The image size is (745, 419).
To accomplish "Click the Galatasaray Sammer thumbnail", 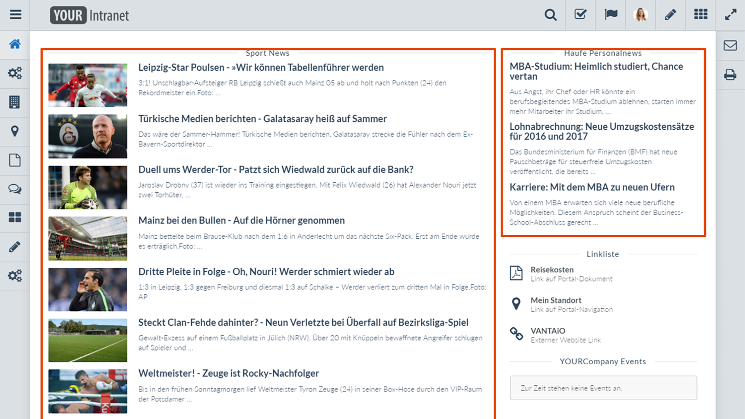I will pyautogui.click(x=88, y=136).
